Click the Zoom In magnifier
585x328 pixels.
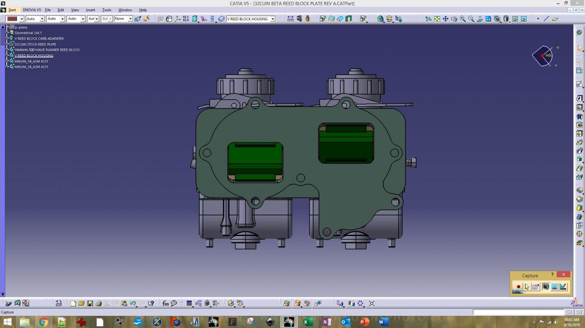coord(463,19)
